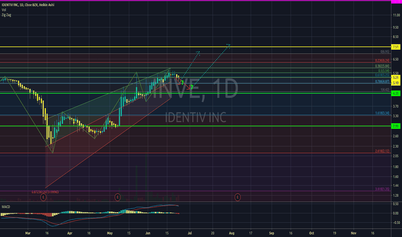
Task: Click the 1.28 price axis label
Action: coord(396,196)
